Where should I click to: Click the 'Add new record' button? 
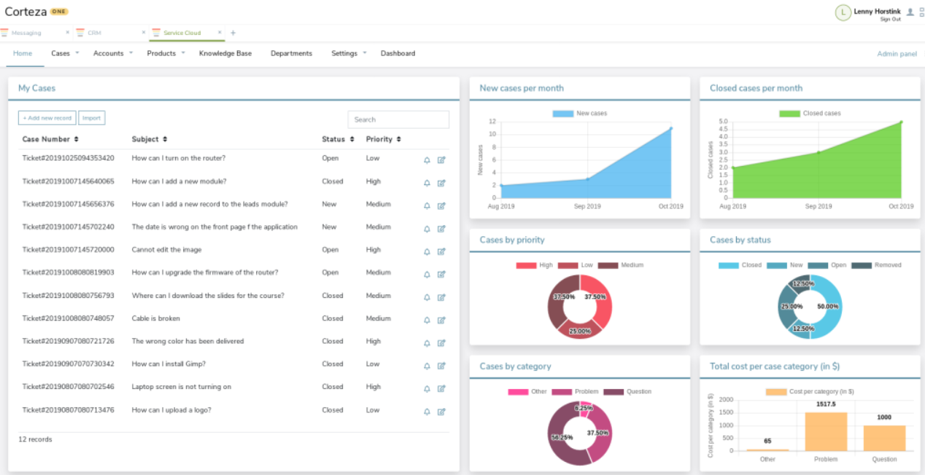click(47, 118)
